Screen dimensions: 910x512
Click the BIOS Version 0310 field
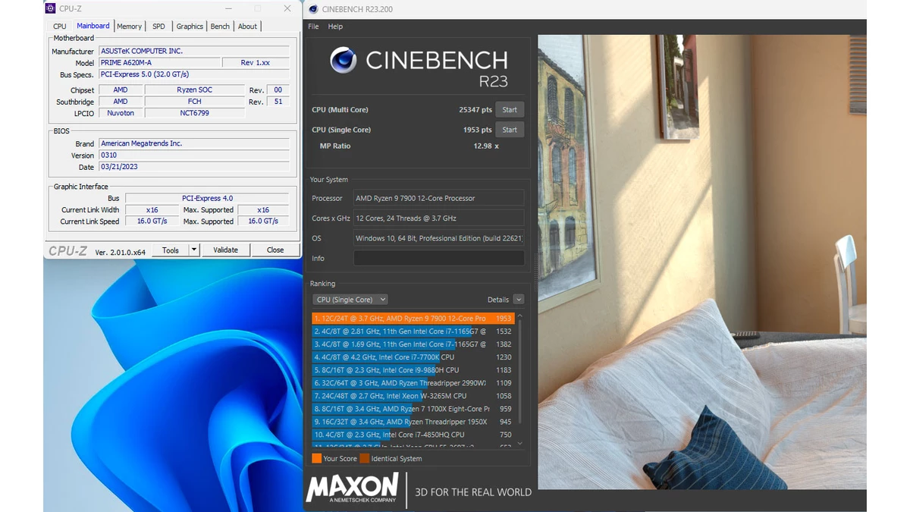tap(194, 155)
